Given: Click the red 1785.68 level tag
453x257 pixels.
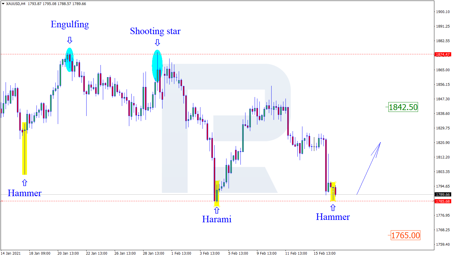Looking at the screenshot, I should coord(443,201).
